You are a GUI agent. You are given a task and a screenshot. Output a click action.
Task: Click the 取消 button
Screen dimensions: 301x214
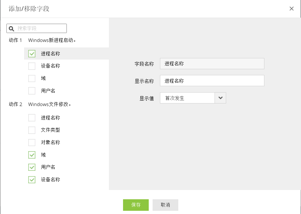coord(165,205)
